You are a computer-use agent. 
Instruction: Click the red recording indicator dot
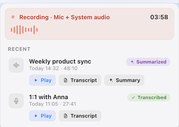tap(13, 17)
